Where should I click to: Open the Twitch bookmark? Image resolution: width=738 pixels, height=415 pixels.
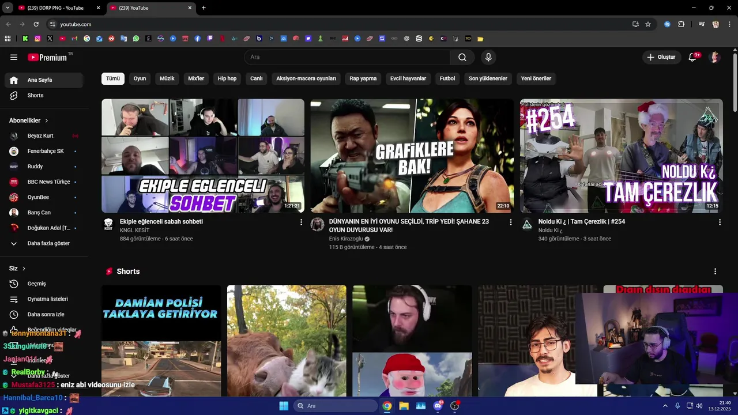click(210, 39)
